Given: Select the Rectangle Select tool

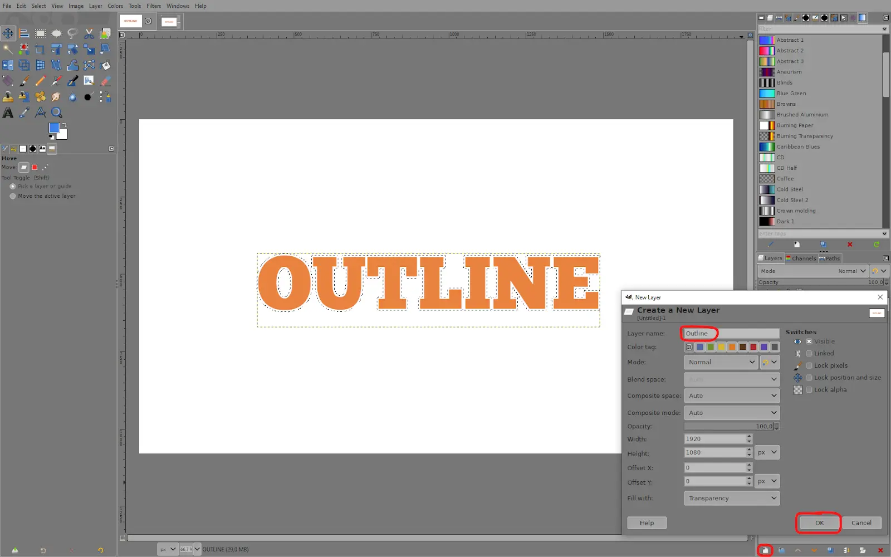Looking at the screenshot, I should pyautogui.click(x=40, y=33).
